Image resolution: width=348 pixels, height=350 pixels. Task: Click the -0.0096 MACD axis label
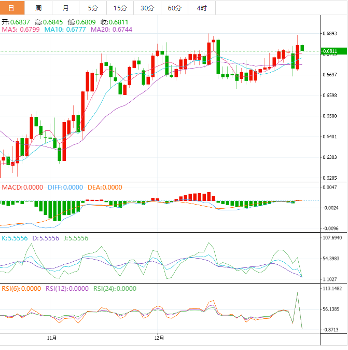click(x=329, y=228)
